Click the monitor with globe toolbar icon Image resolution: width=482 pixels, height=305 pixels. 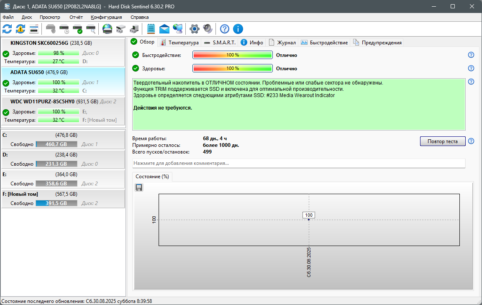tap(178, 29)
